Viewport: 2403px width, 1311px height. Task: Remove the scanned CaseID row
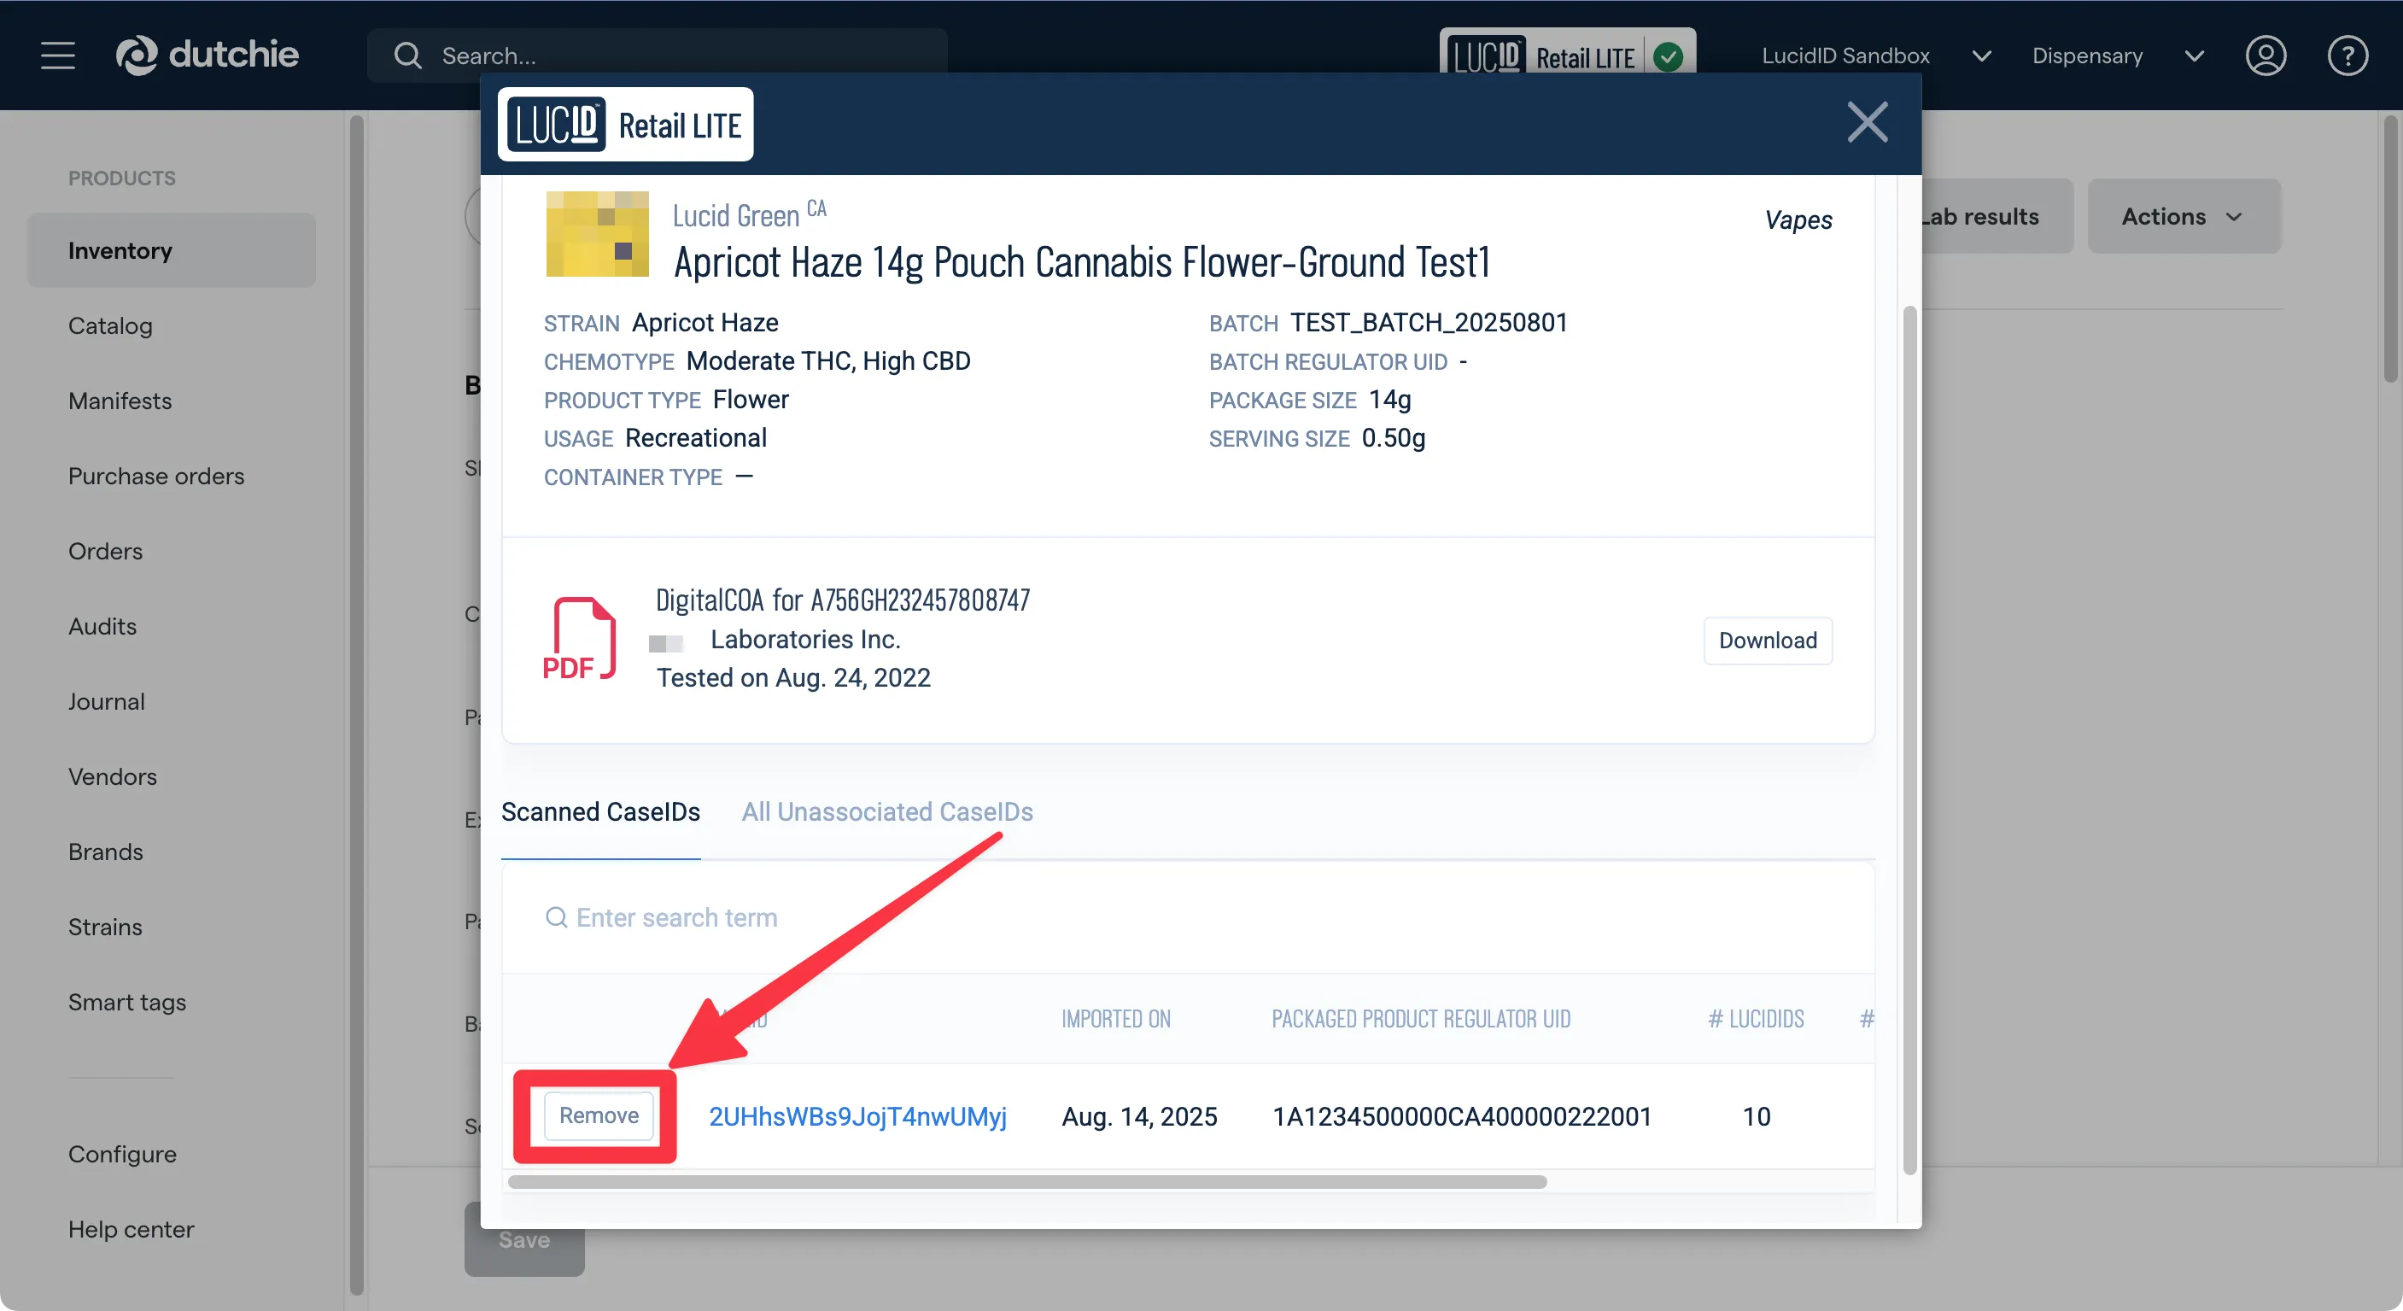[x=598, y=1115]
